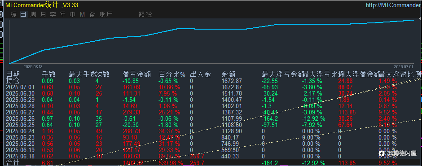The height and width of the screenshot is (166, 422).
Task: Click max floating loss -65.93
Action: (x=270, y=87)
